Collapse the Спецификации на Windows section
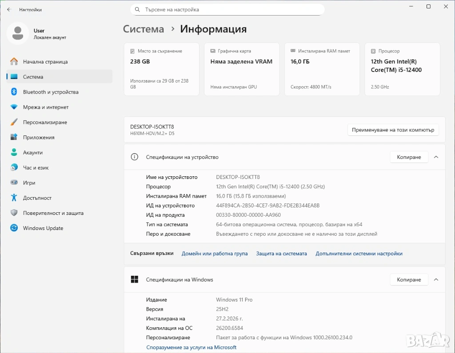 tap(436, 280)
